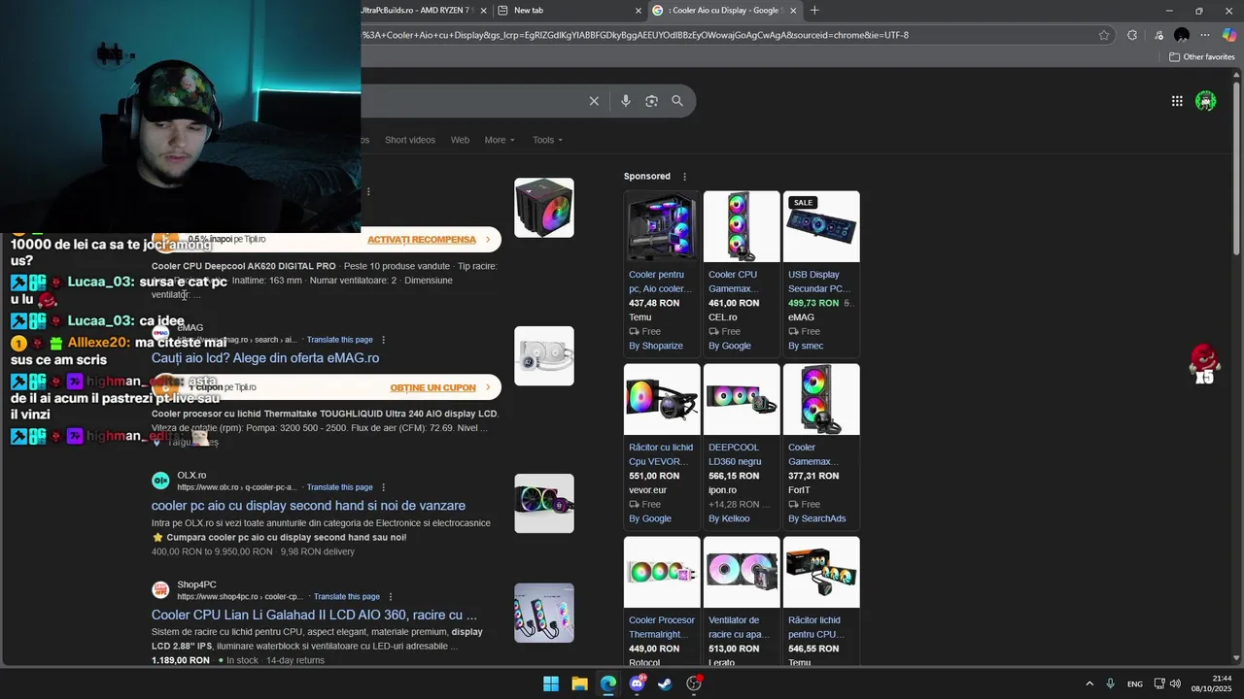Open the white AIO cooler thumbnail from eMAG

544,355
